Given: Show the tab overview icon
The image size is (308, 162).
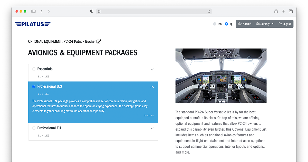Looking at the screenshot, I should coord(291,11).
